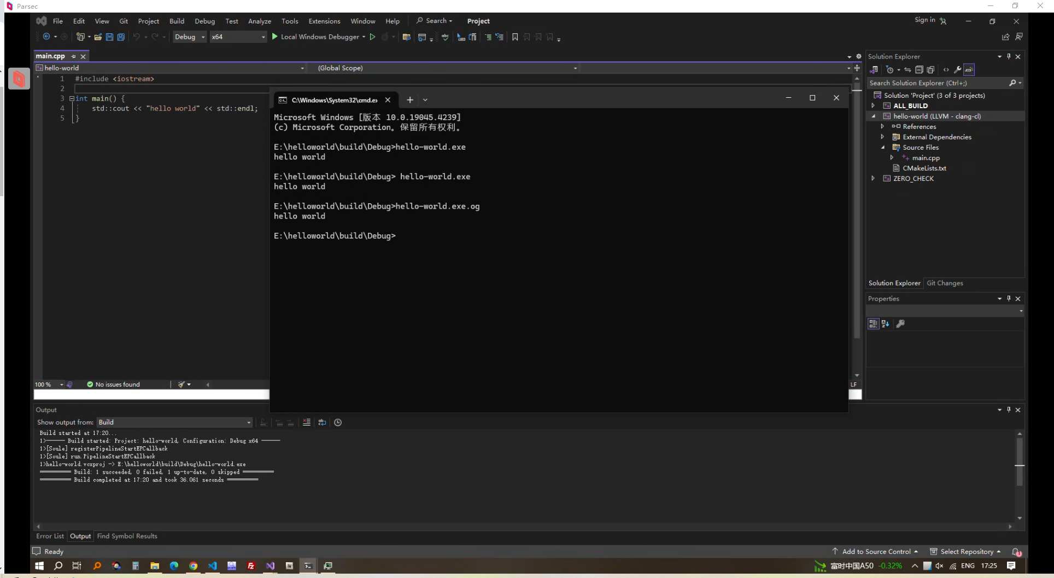The image size is (1054, 578).
Task: Click the Undo arrow icon
Action: coord(137,37)
